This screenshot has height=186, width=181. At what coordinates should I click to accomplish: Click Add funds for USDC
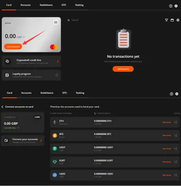point(167,175)
